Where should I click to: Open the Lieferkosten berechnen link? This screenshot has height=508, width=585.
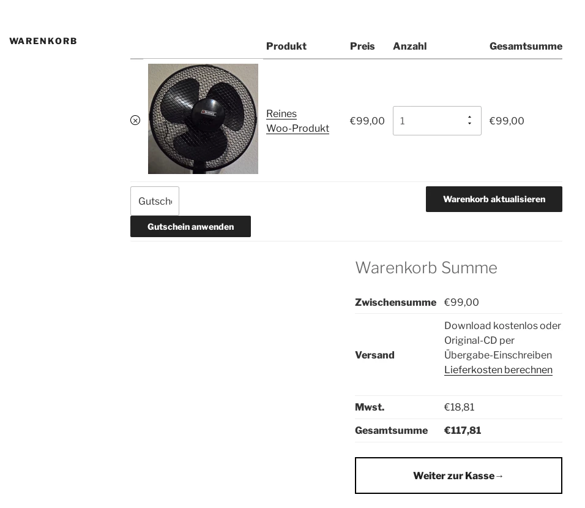pyautogui.click(x=498, y=370)
